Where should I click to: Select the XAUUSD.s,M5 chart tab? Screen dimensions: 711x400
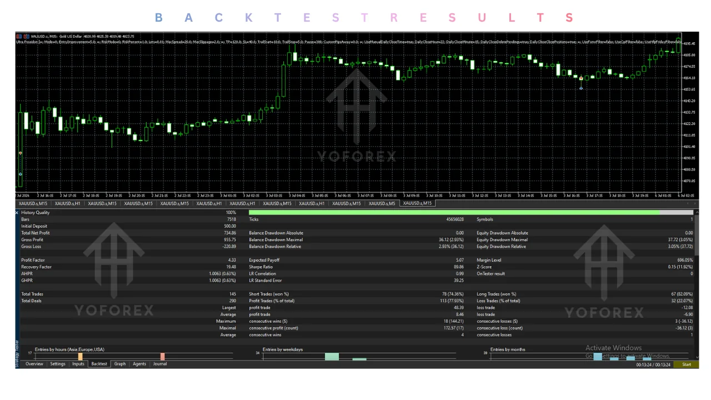(382, 203)
